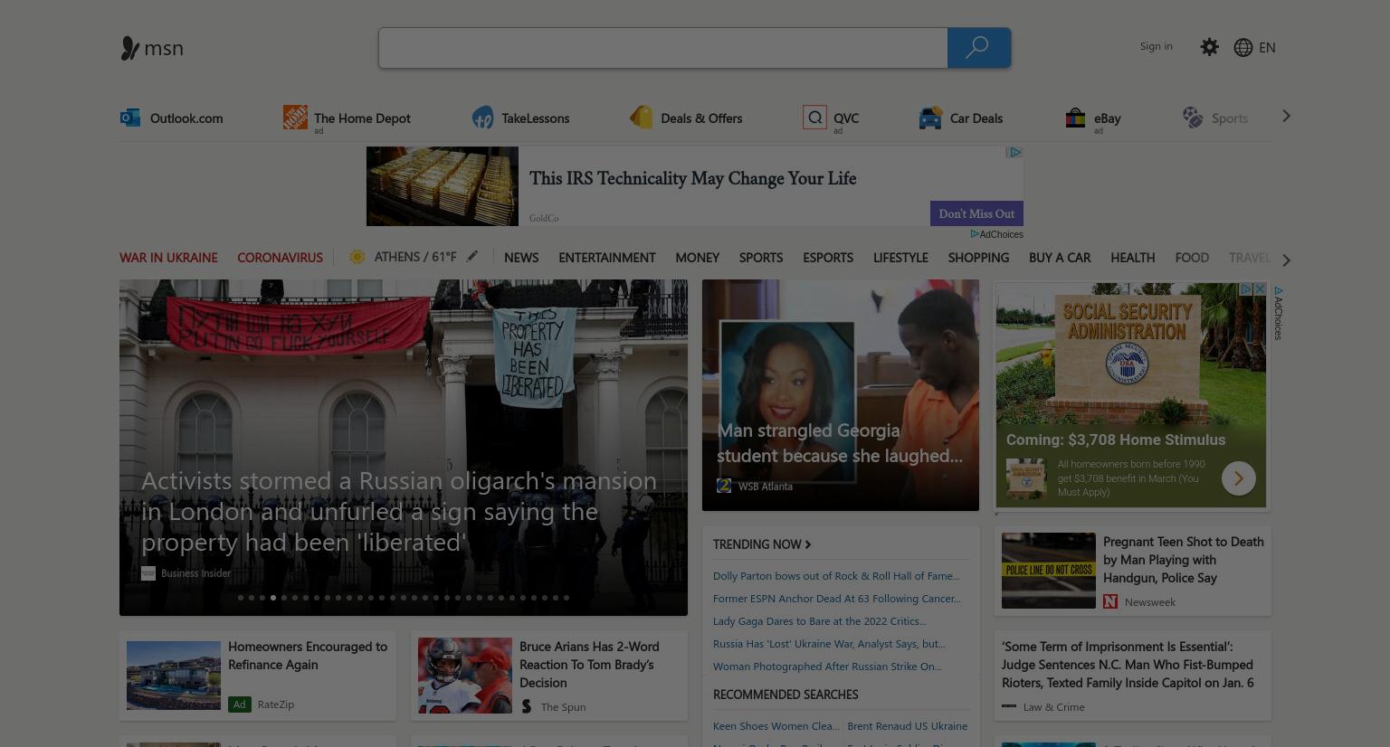
Task: Open the HEALTH tab
Action: pyautogui.click(x=1133, y=258)
